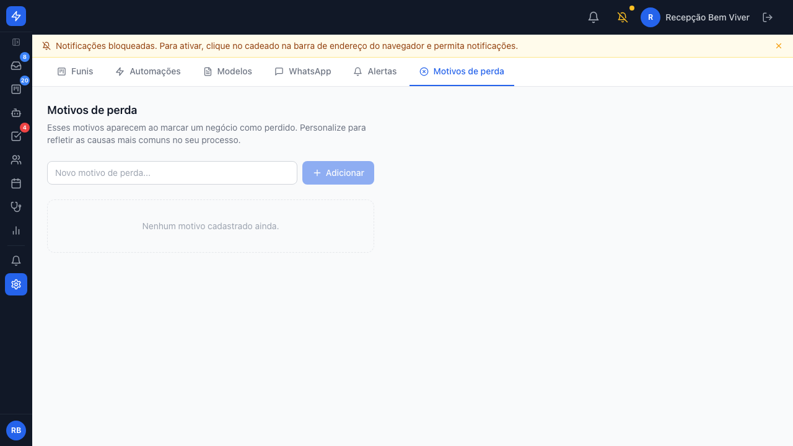
Task: Open the bar chart reports icon
Action: (16, 230)
